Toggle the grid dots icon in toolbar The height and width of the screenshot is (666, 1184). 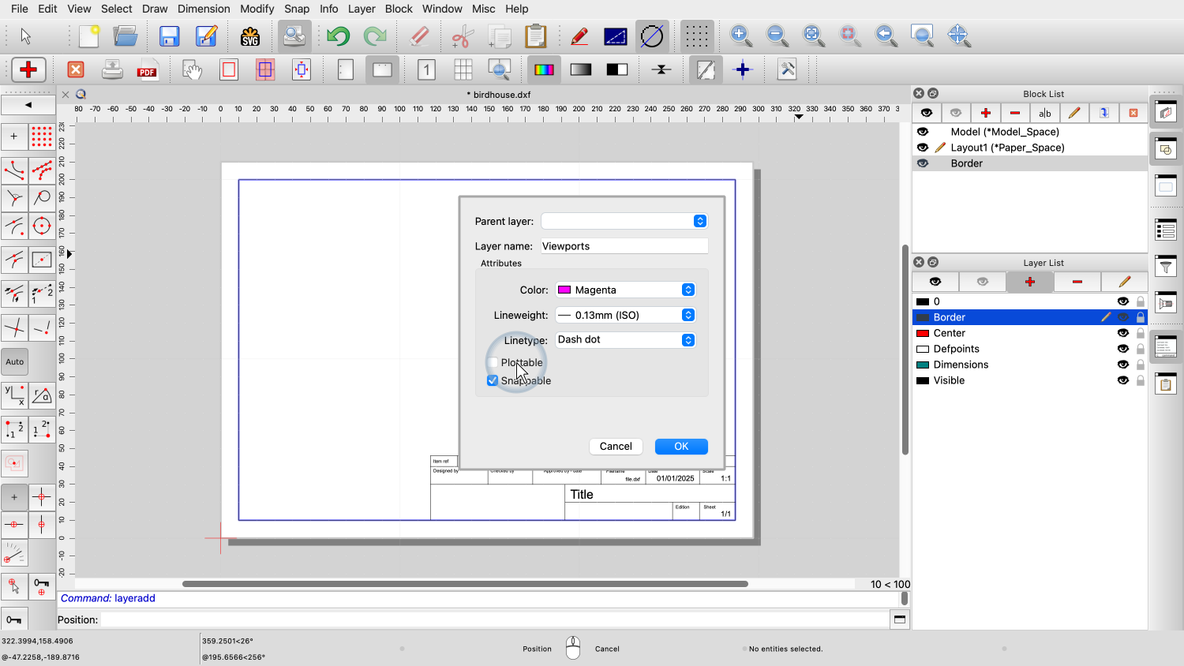point(696,36)
